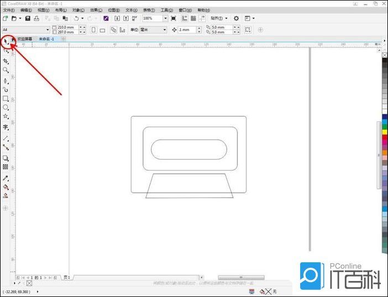This screenshot has height=297, width=388.
Task: Activate the Zoom magnifier tool
Action: click(6, 70)
